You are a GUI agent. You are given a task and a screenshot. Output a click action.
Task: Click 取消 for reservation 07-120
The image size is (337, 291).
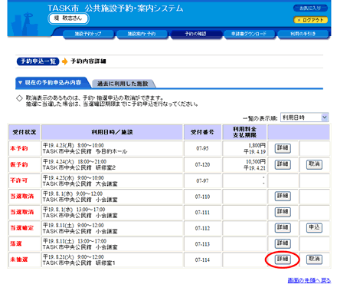coord(314,164)
